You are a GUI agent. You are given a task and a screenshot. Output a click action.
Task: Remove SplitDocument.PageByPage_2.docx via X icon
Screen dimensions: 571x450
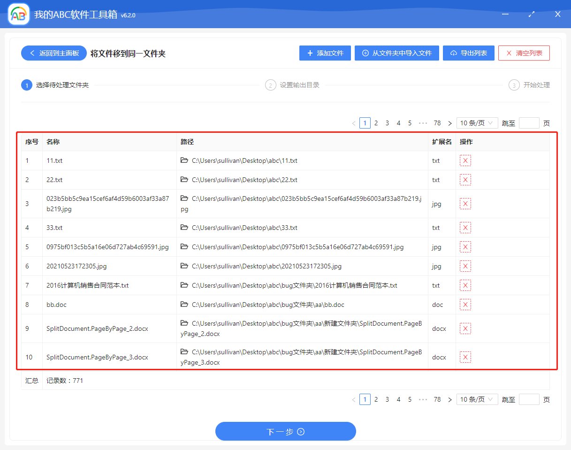coord(465,328)
